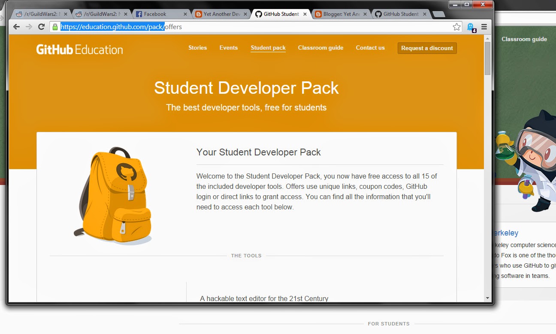Viewport: 556px width, 334px height.
Task: Click the Request a discount button
Action: (x=427, y=48)
